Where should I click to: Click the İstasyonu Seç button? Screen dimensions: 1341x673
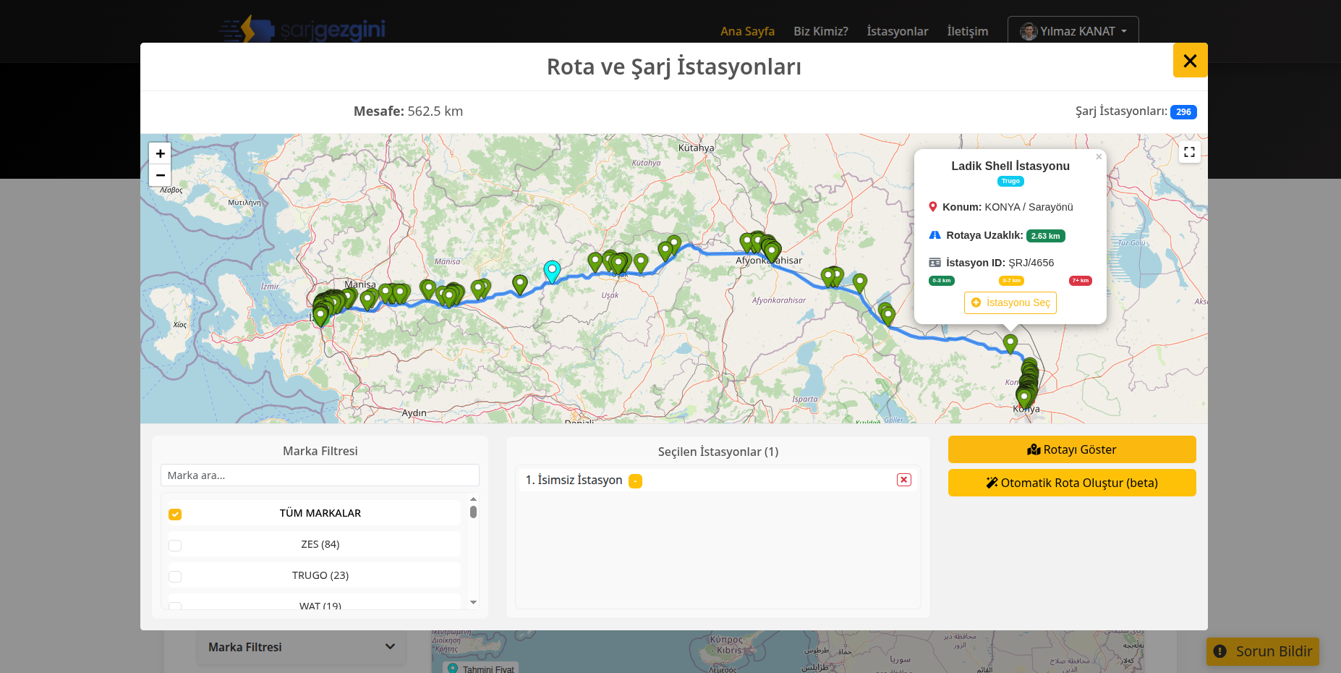pyautogui.click(x=1010, y=302)
